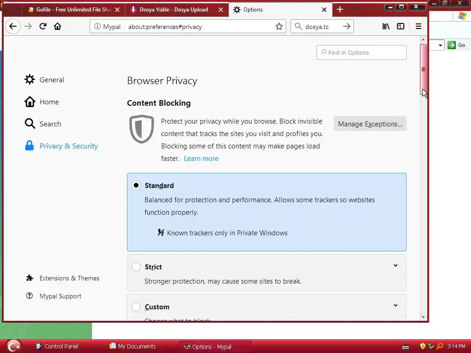Click the General gear icon
This screenshot has height=353, width=471.
(x=30, y=80)
